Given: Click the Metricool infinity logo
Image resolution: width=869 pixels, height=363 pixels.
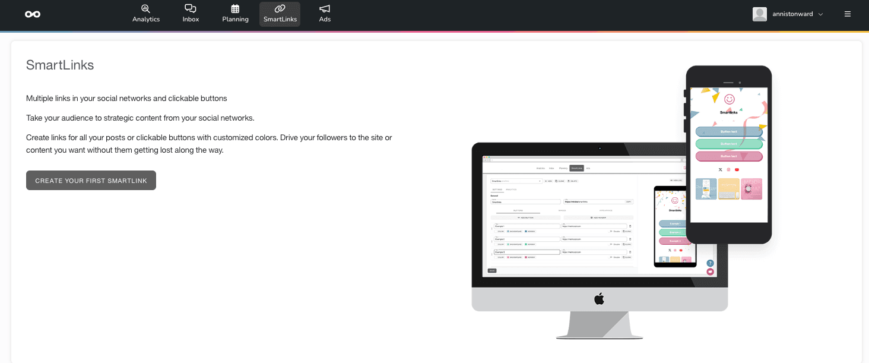Looking at the screenshot, I should point(33,14).
